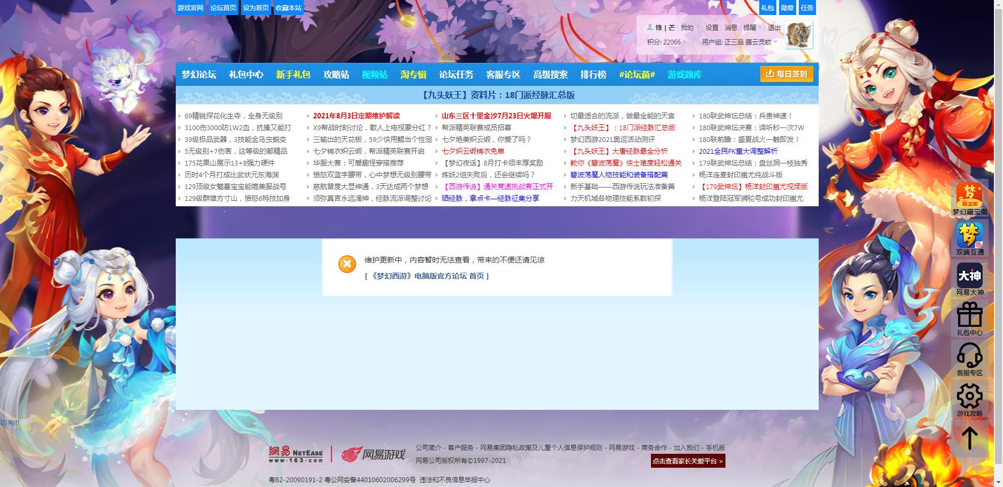1003x487 pixels.
Task: Open 七夕炽云缎锦衣免单 link
Action: 473,151
